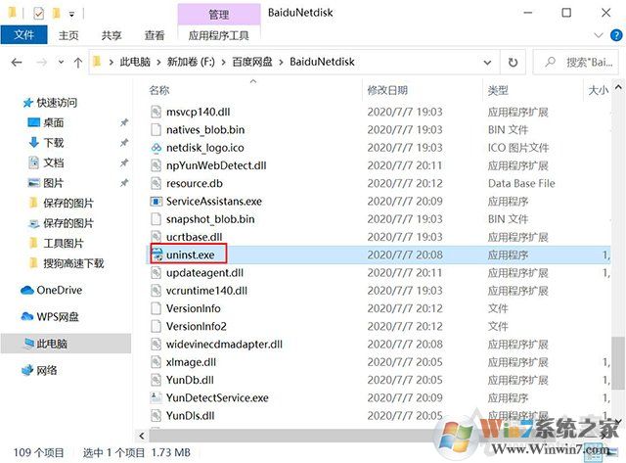Click the vertical scrollbar thumb
The height and width of the screenshot is (463, 626).
(x=618, y=363)
